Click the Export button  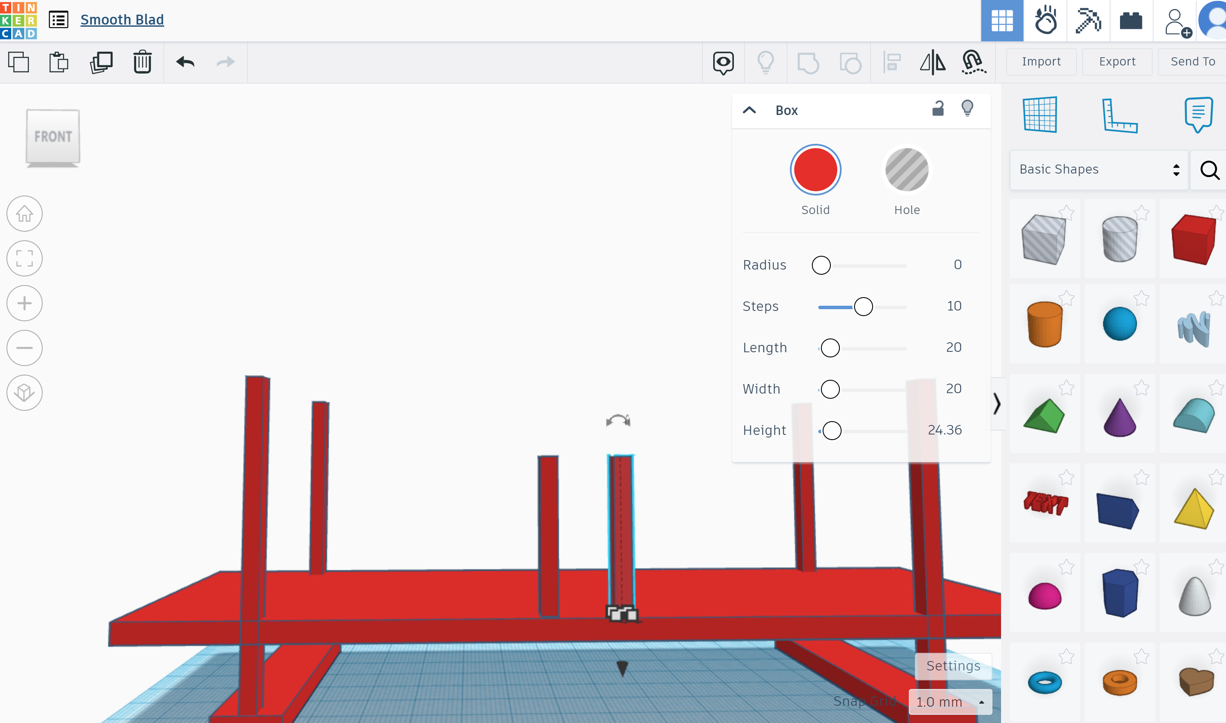[1117, 61]
